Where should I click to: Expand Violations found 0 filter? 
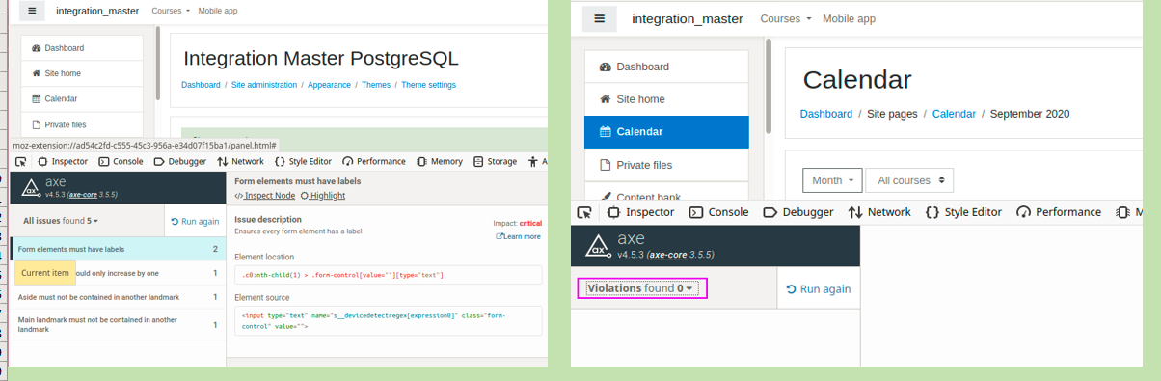click(x=641, y=288)
